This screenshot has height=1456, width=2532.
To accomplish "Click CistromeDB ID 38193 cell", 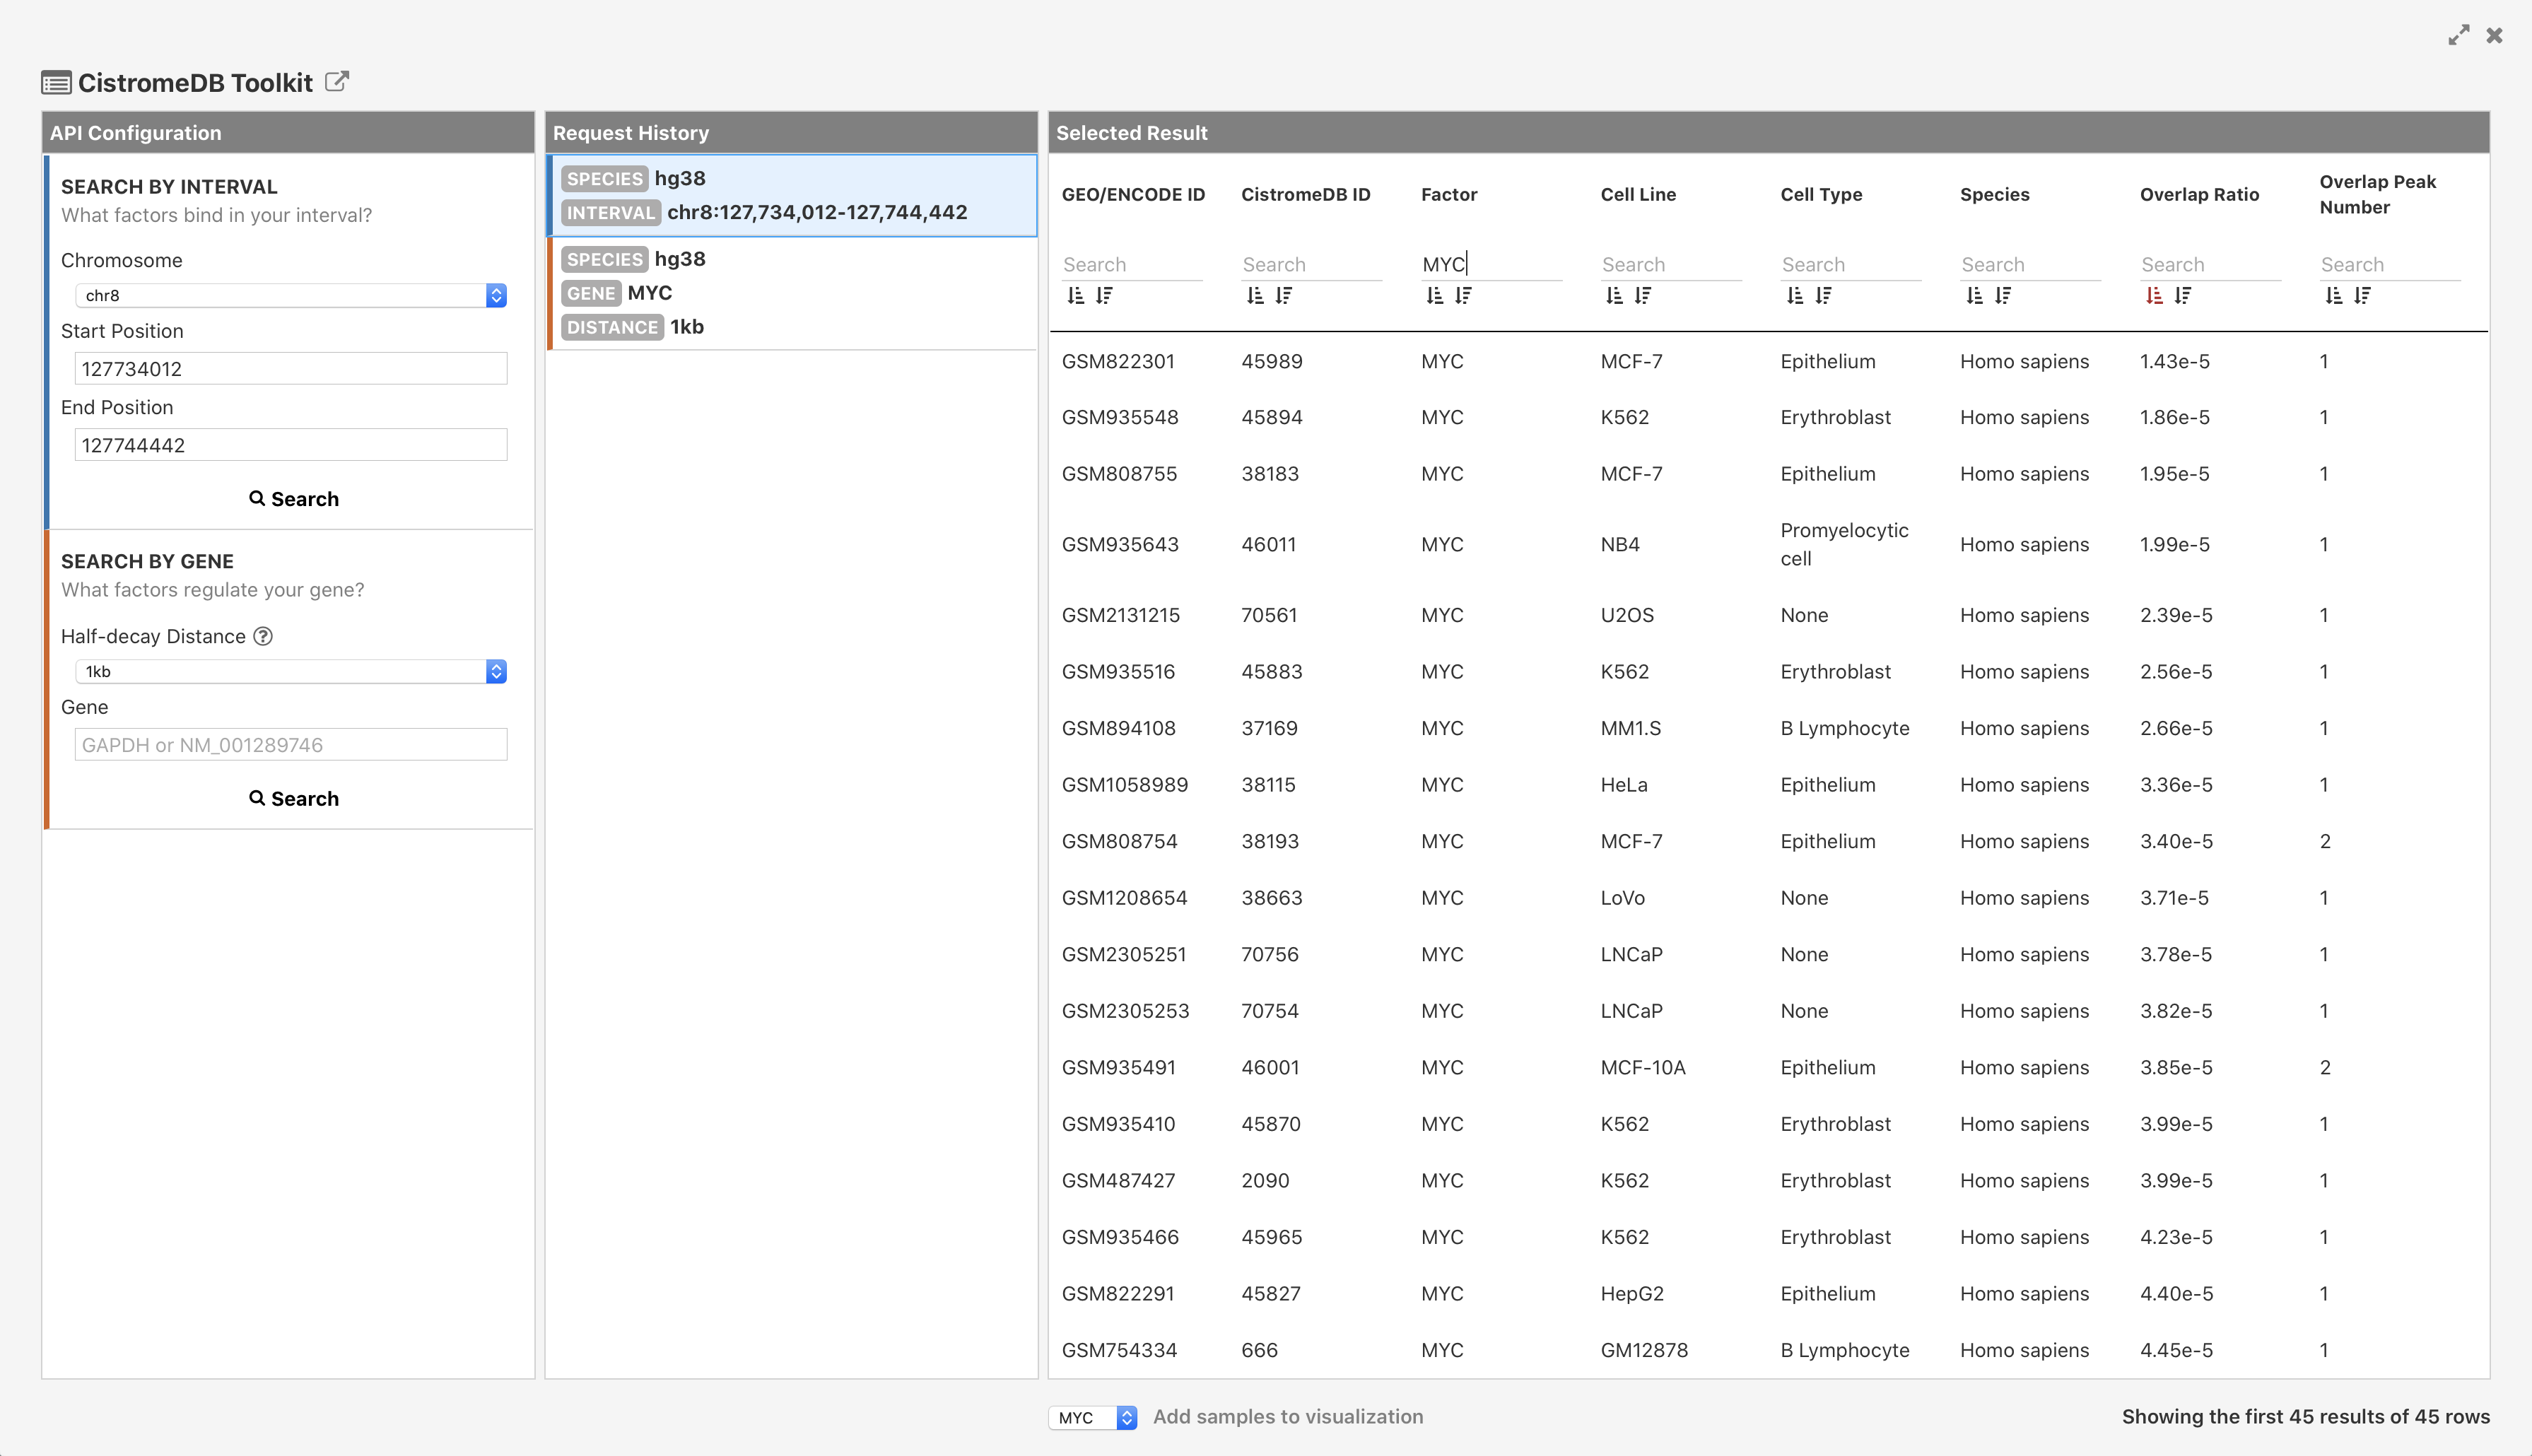I will 1270,842.
